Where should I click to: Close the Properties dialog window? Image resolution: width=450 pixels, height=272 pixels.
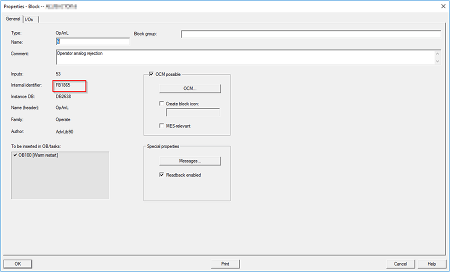click(x=443, y=6)
